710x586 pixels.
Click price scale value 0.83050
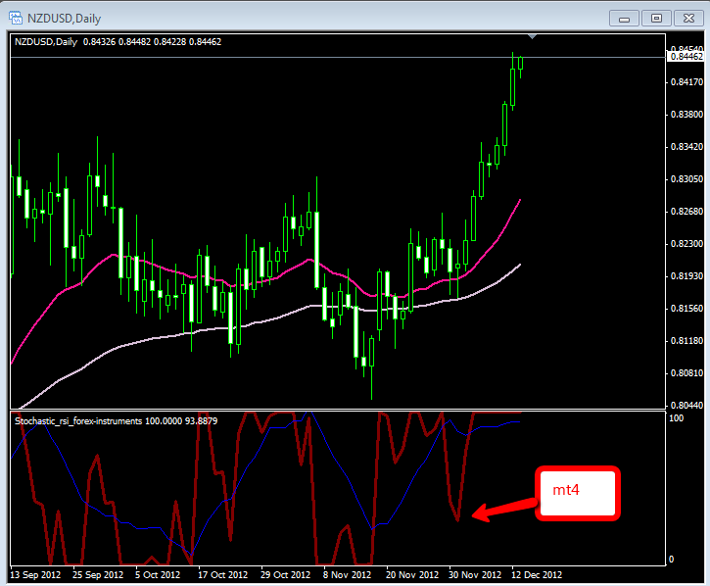coord(686,179)
